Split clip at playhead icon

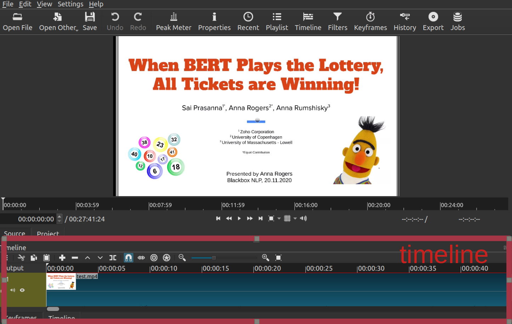113,258
